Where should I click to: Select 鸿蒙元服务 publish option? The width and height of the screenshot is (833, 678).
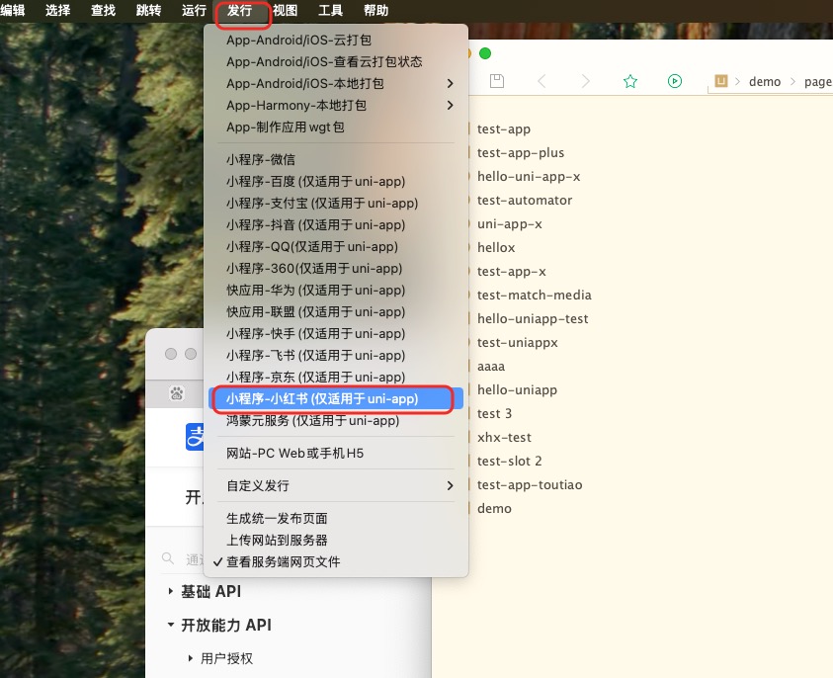[336, 421]
